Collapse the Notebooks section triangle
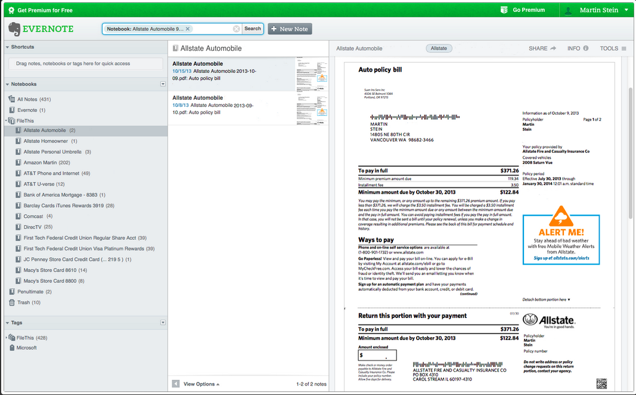The width and height of the screenshot is (636, 395). coord(7,84)
